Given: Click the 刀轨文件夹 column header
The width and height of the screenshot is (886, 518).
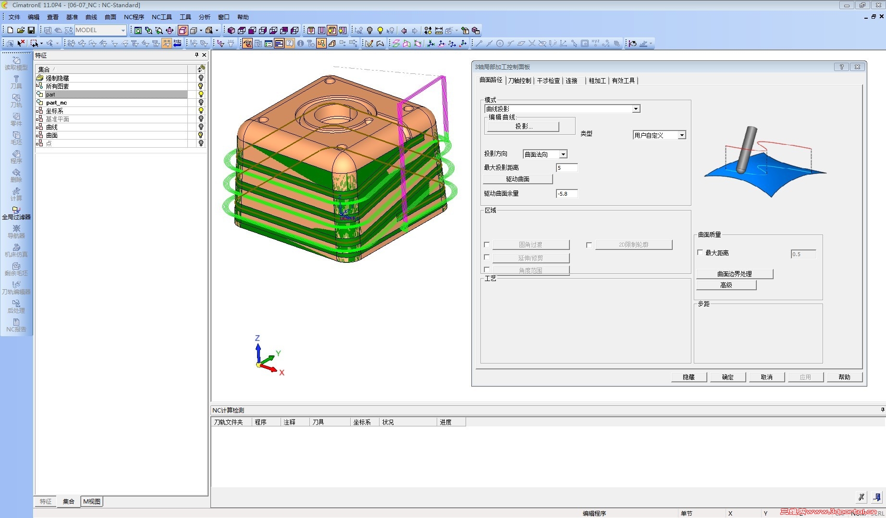Looking at the screenshot, I should click(232, 422).
